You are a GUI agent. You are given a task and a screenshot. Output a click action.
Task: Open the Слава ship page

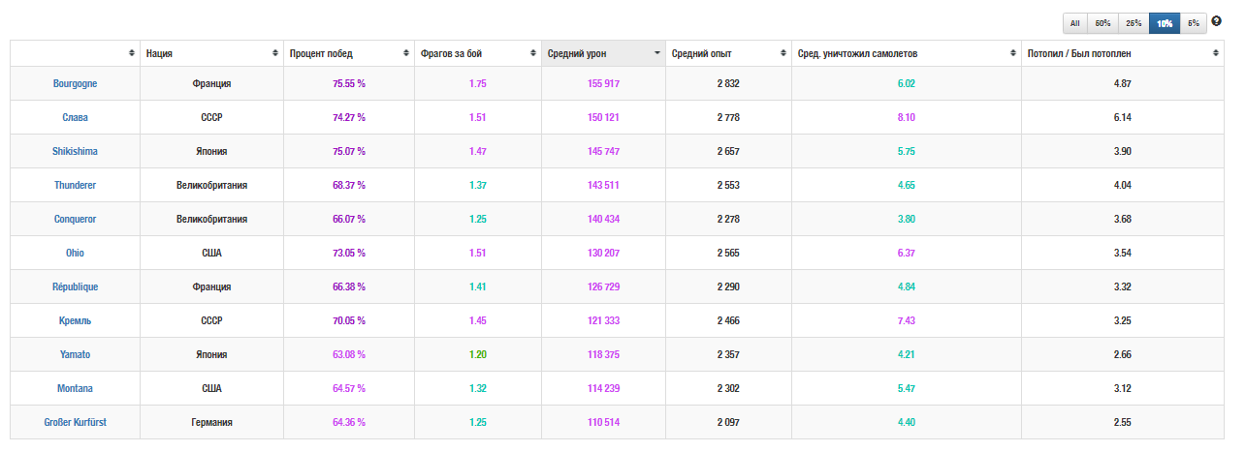coord(75,118)
